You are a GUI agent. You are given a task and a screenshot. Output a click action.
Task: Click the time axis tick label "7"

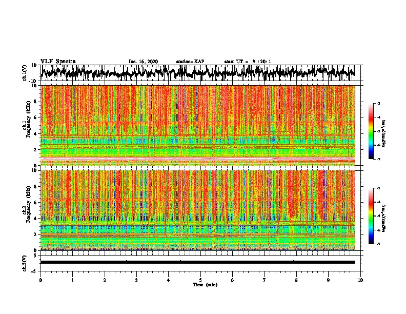point(265,280)
